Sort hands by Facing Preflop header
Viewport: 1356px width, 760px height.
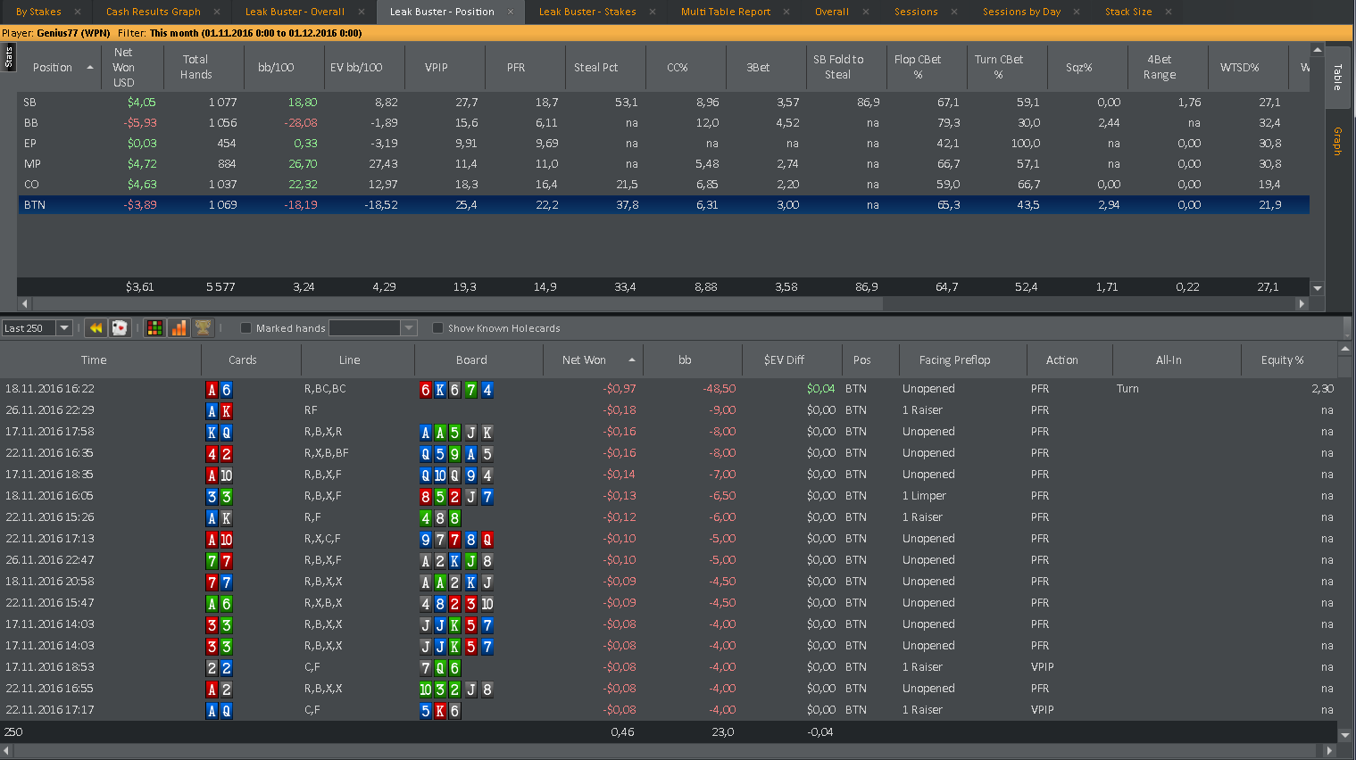point(955,360)
